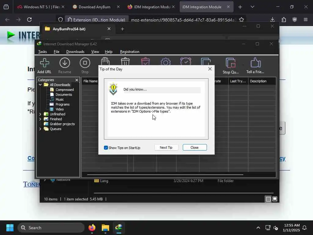Click the Close button in tip dialog
The height and width of the screenshot is (235, 313).
pos(195,147)
